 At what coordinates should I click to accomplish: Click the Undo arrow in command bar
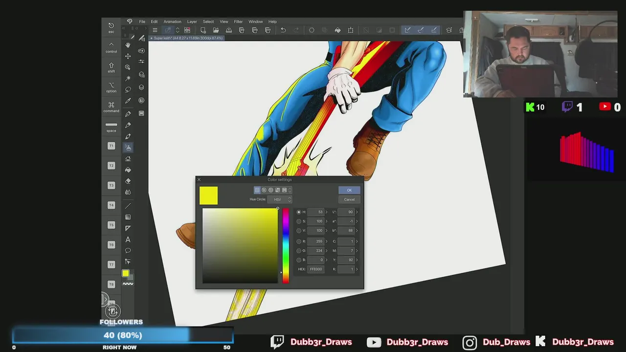tap(283, 30)
